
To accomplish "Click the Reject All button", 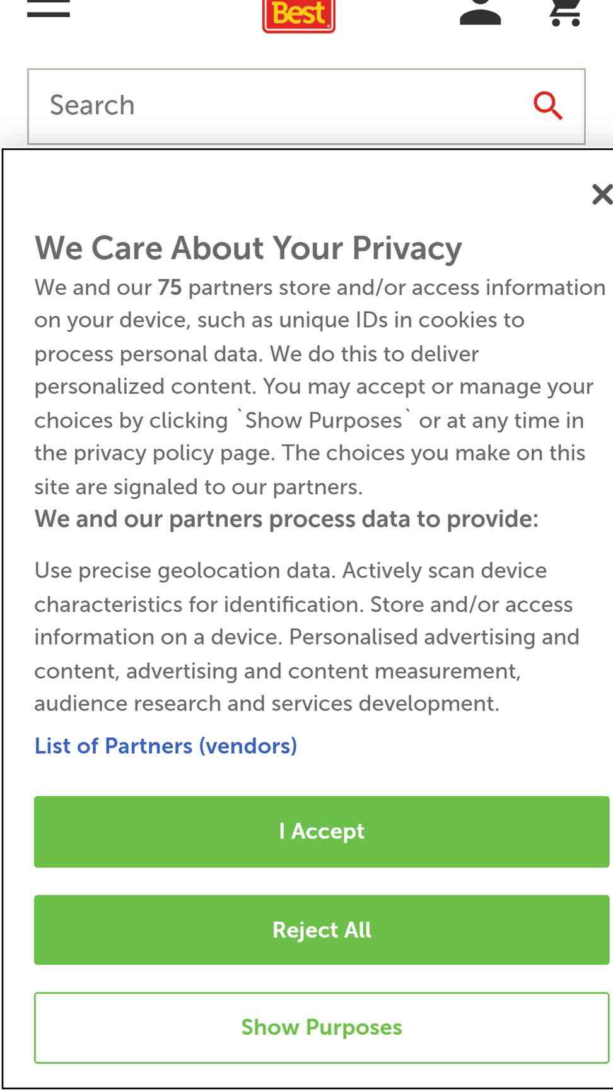I will pos(322,929).
